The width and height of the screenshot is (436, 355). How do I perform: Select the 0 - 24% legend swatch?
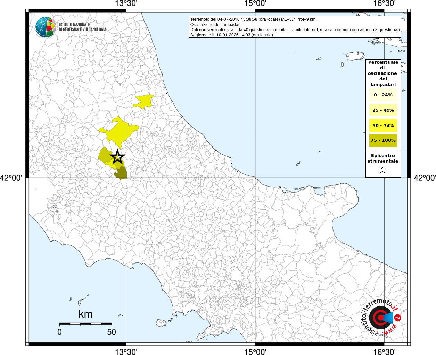pos(383,95)
